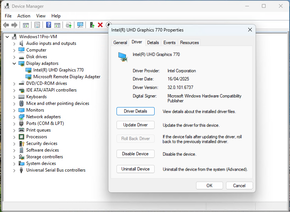Click the Update Driver button
The image size is (290, 212).
click(135, 125)
